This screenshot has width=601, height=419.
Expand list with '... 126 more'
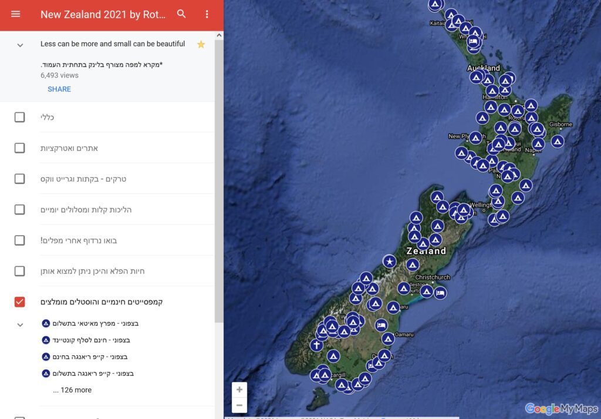tap(72, 390)
